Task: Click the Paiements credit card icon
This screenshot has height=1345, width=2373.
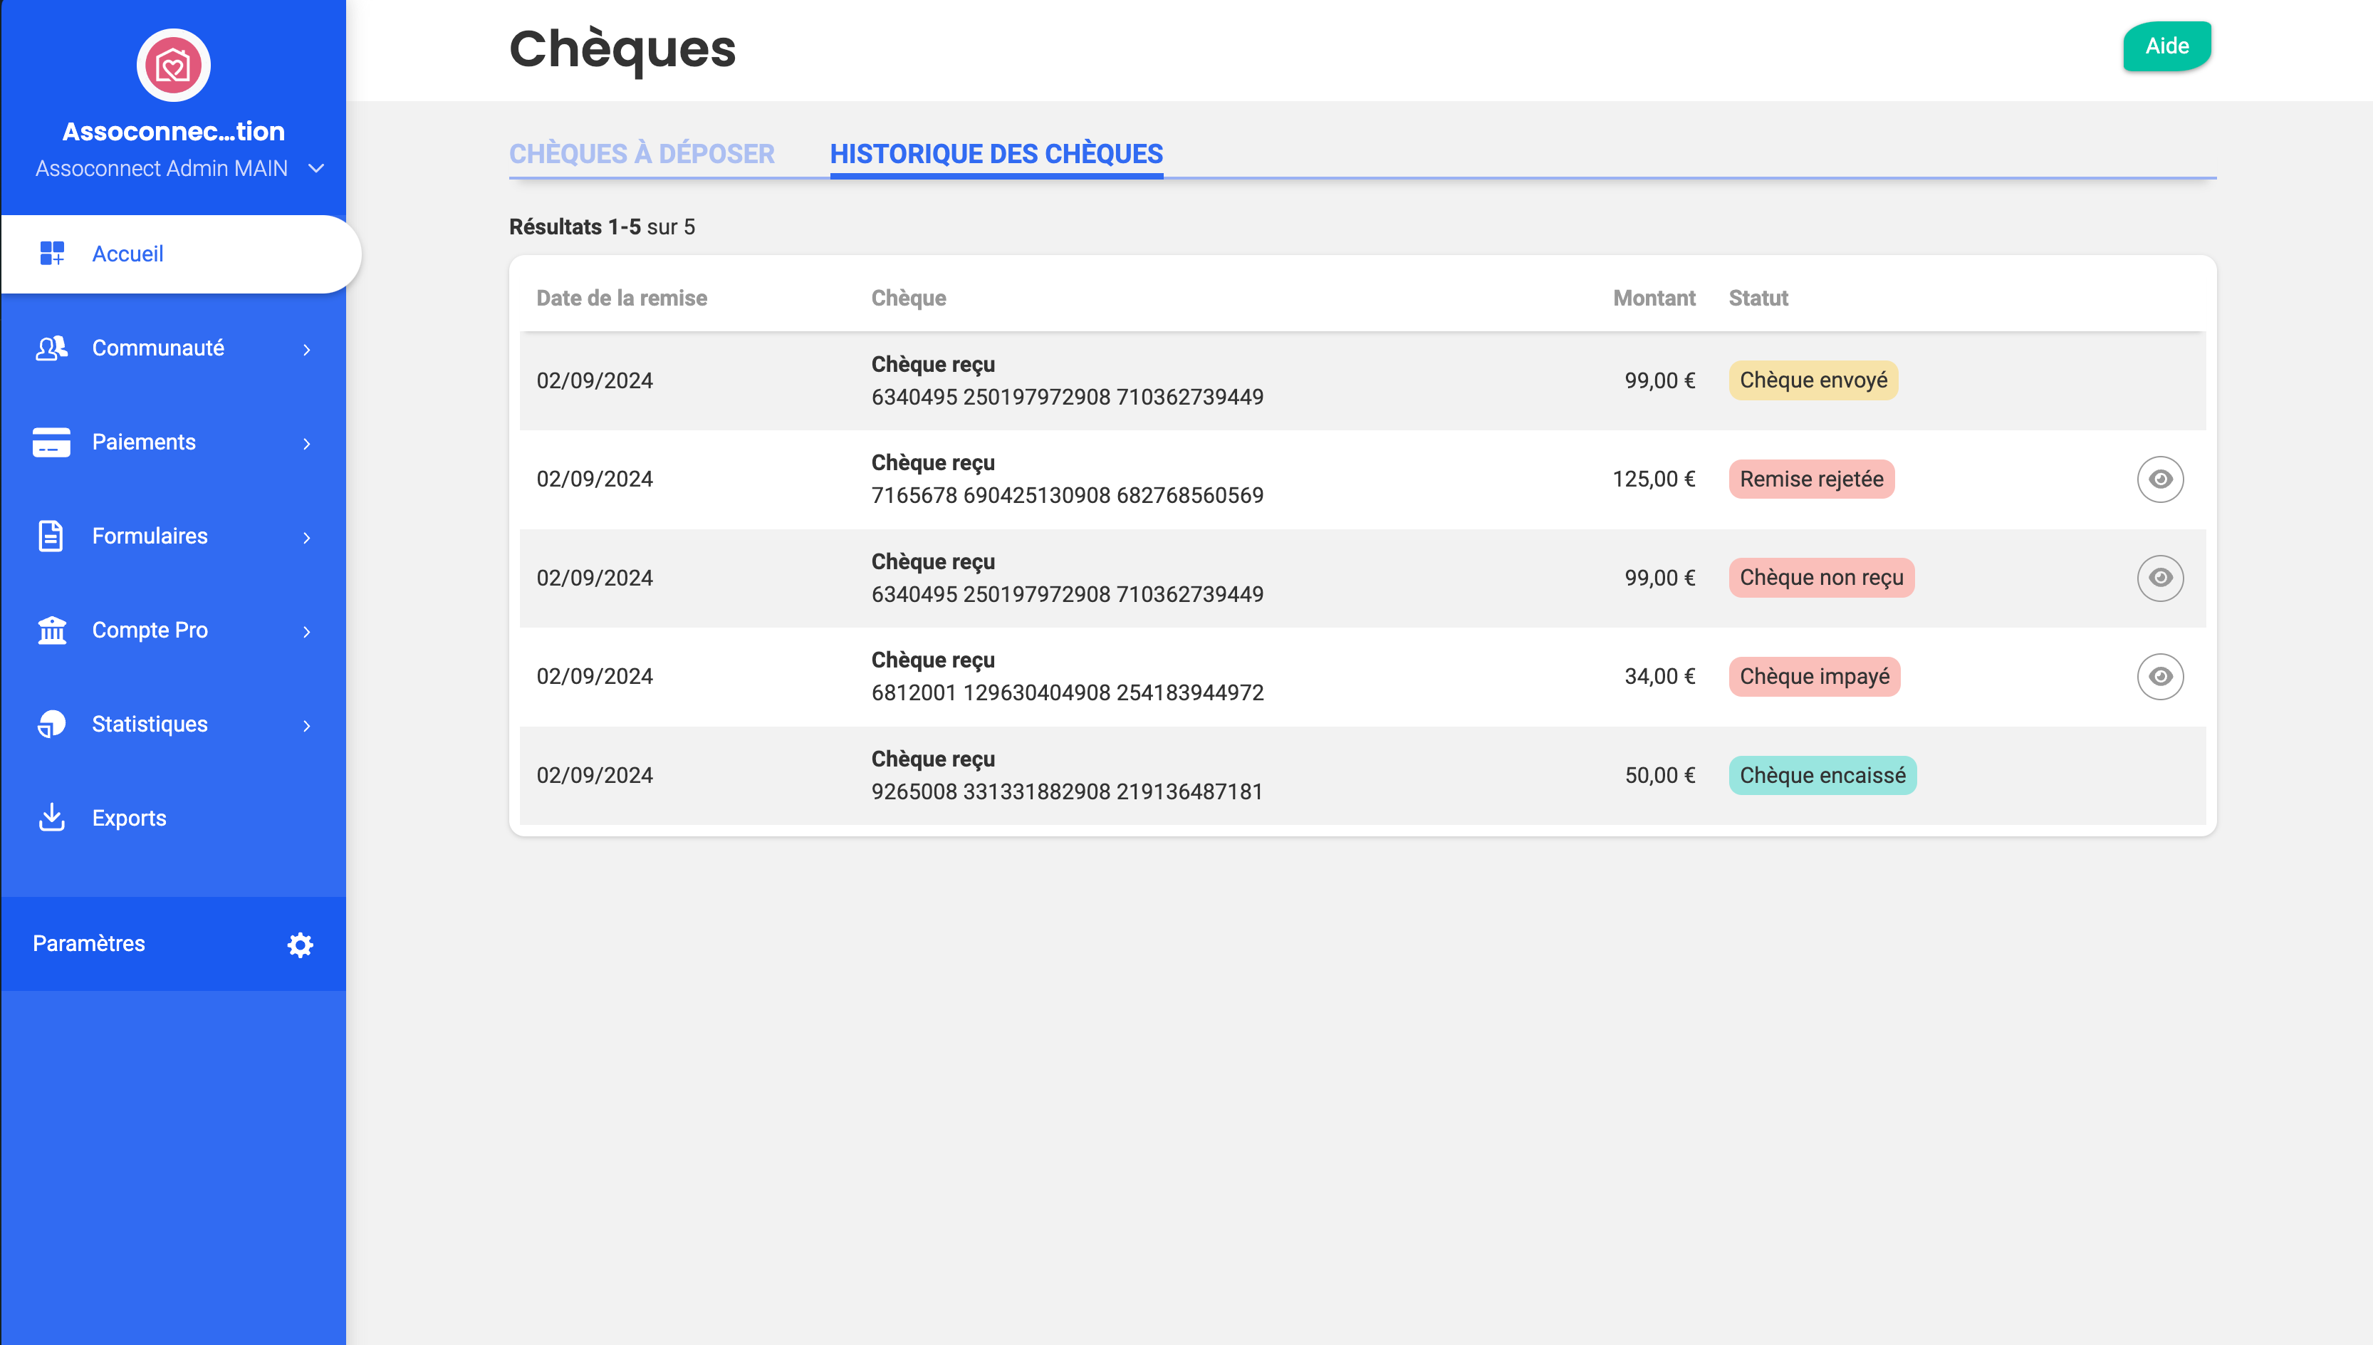Action: coord(52,442)
